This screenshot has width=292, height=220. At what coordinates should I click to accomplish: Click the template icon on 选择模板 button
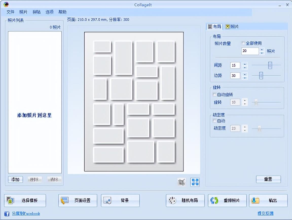(10, 200)
